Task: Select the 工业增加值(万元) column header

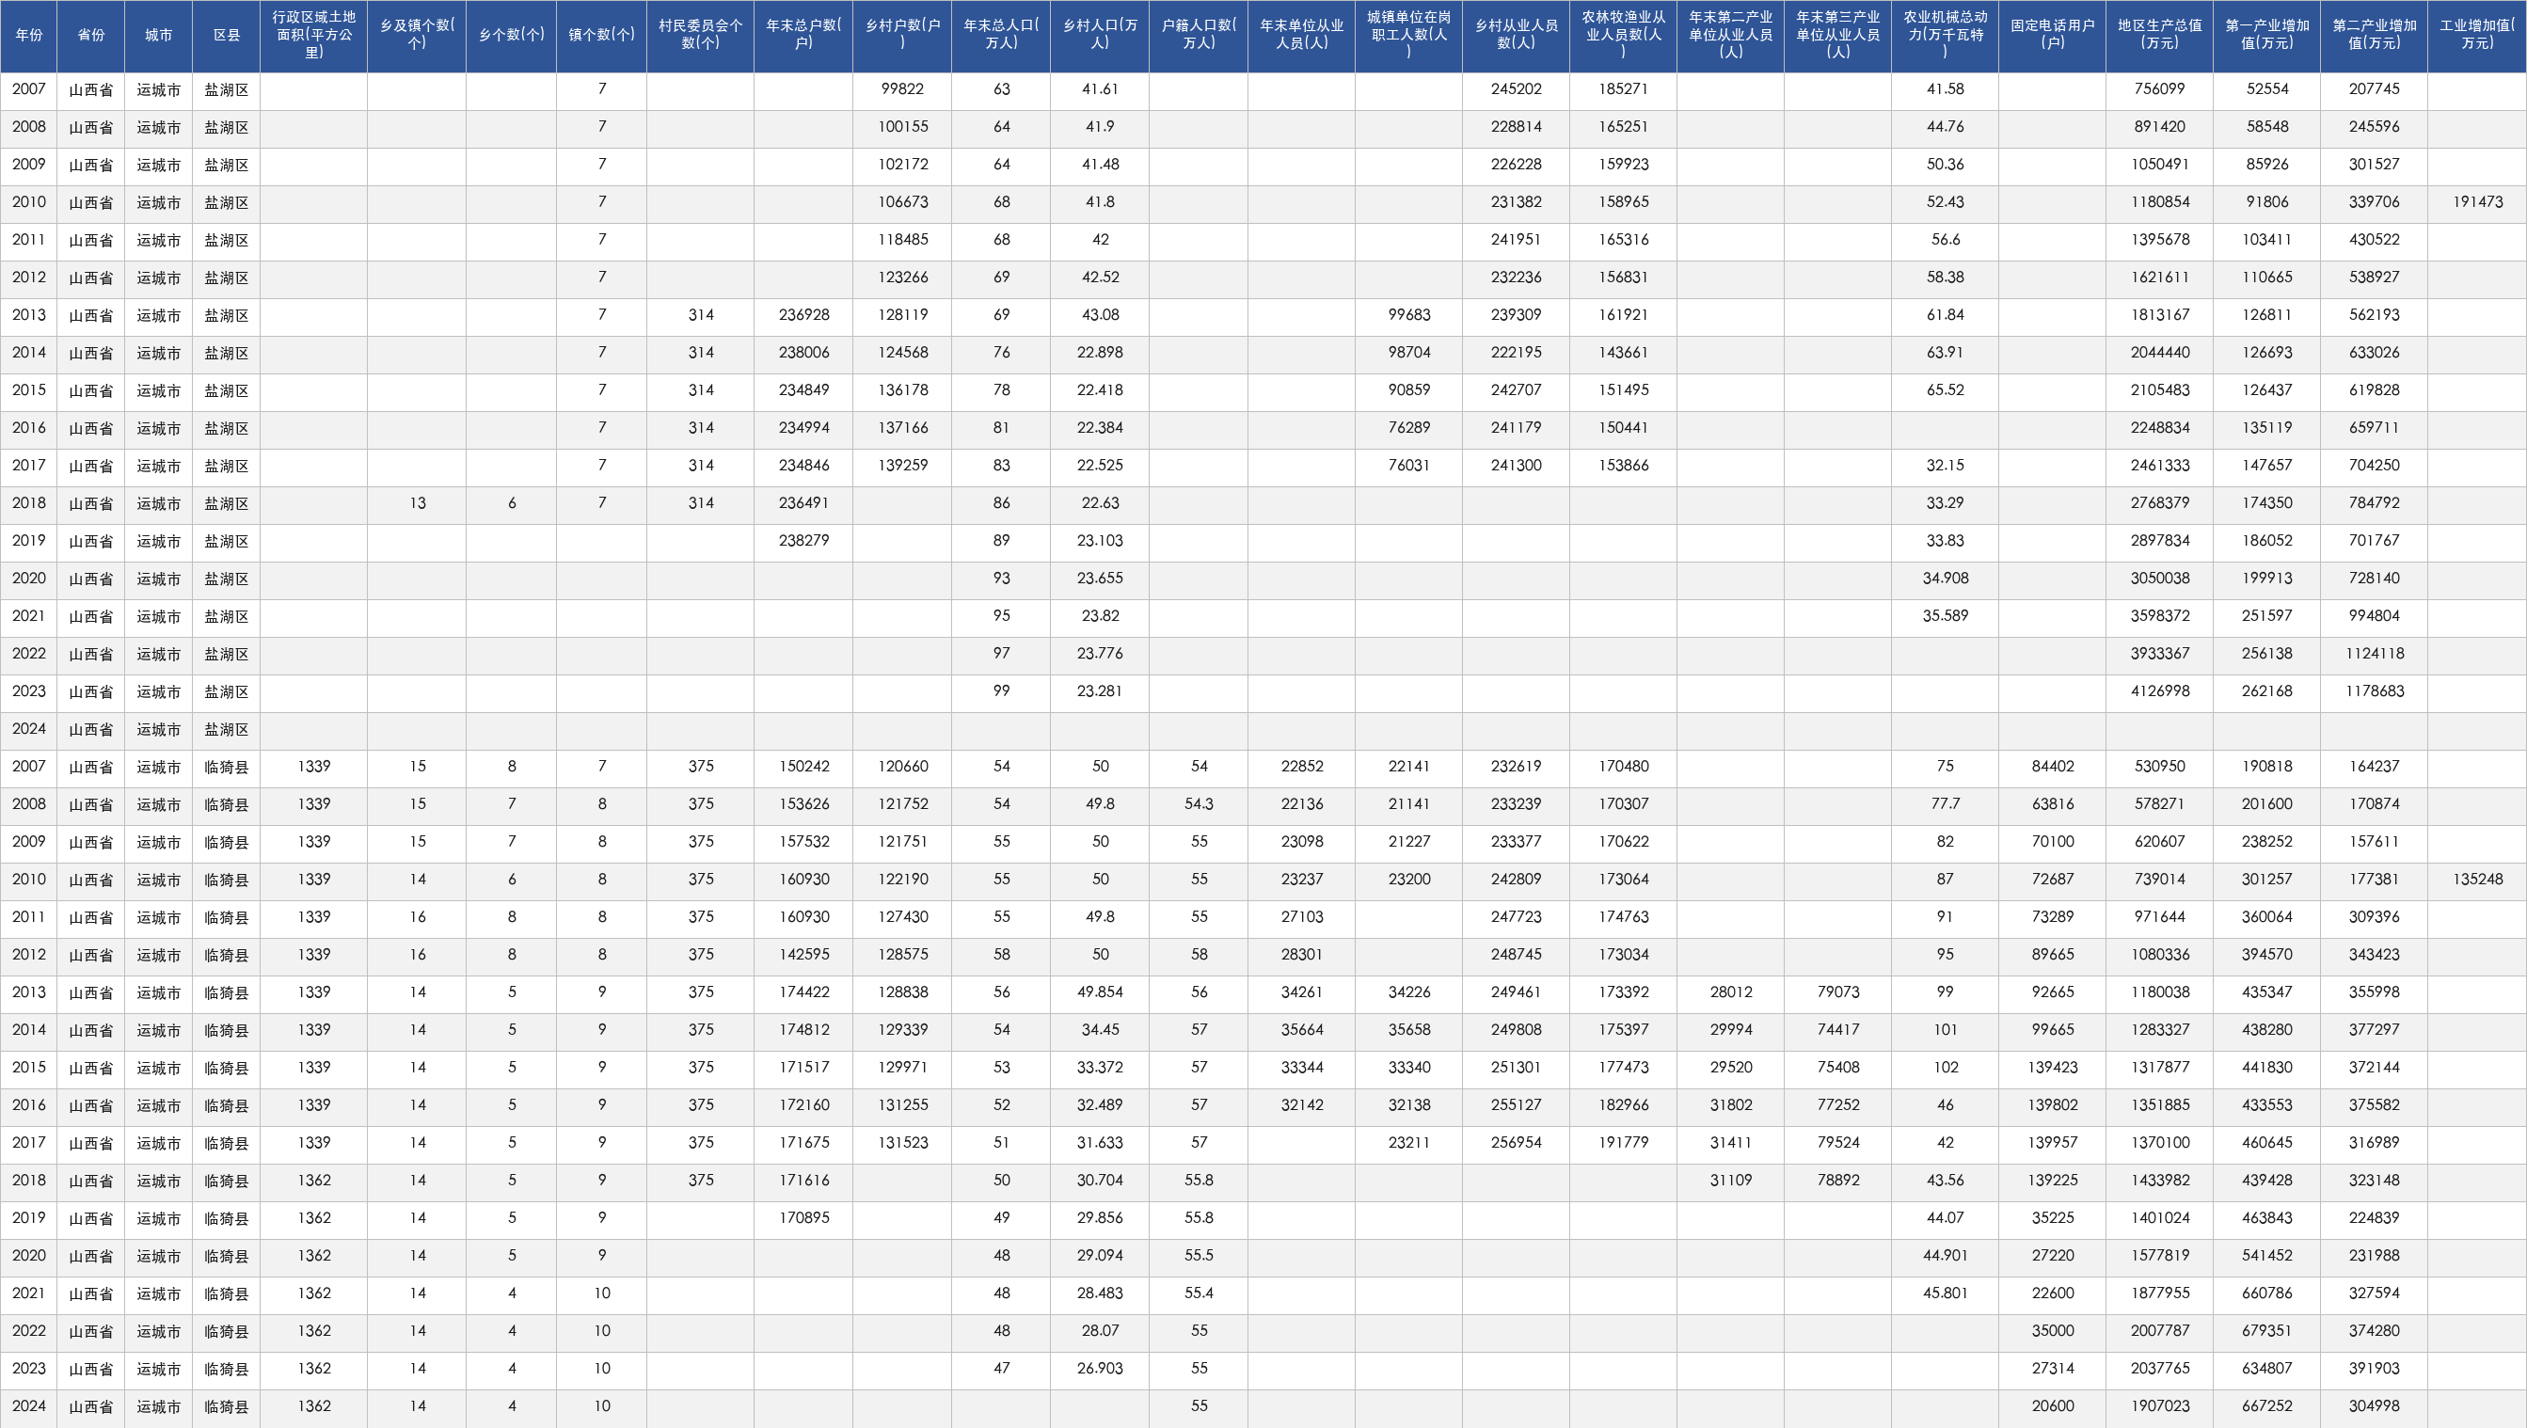Action: [2477, 36]
